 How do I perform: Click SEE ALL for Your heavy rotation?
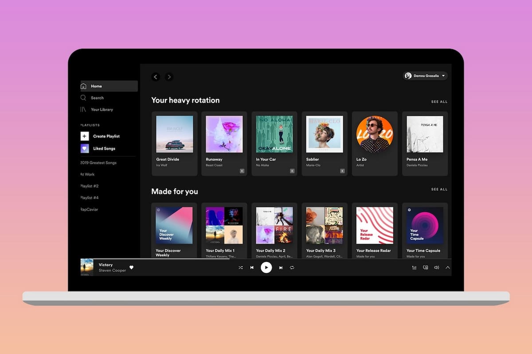pyautogui.click(x=439, y=101)
